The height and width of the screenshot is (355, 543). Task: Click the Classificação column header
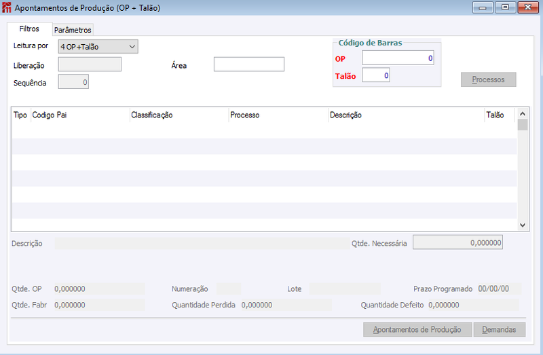pyautogui.click(x=179, y=115)
